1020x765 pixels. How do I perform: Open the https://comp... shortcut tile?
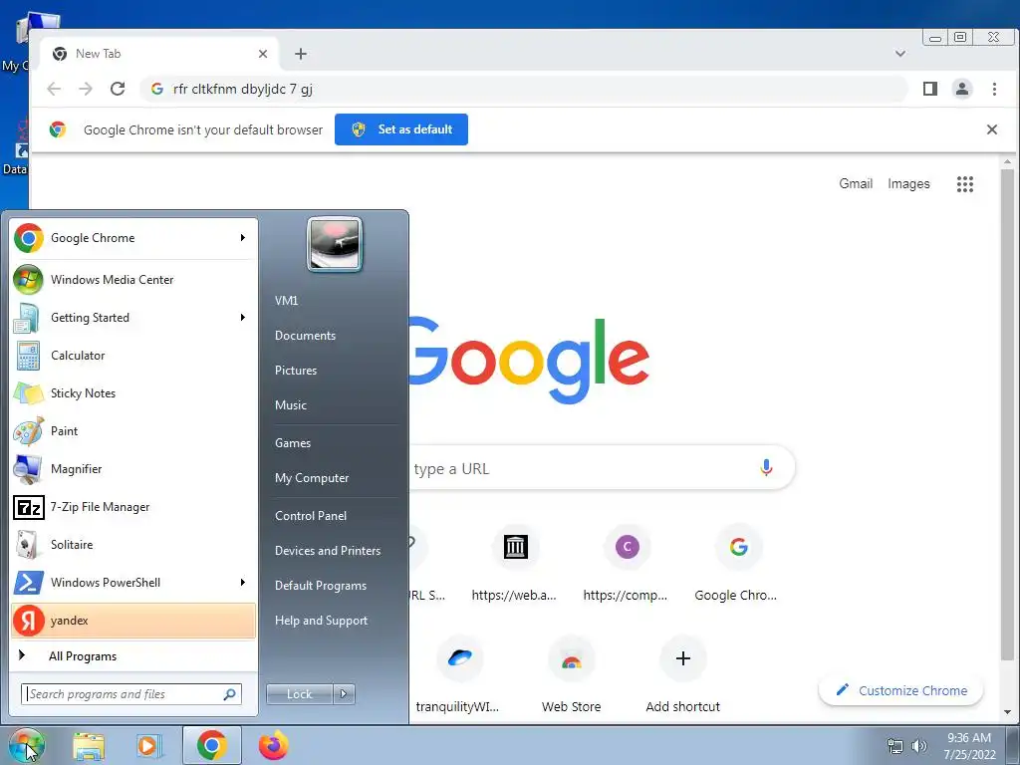[x=627, y=565]
